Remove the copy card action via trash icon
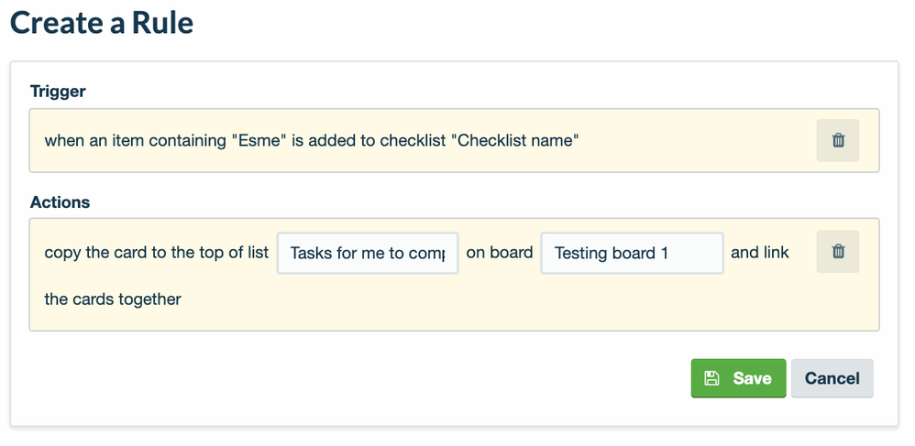 [x=838, y=252]
